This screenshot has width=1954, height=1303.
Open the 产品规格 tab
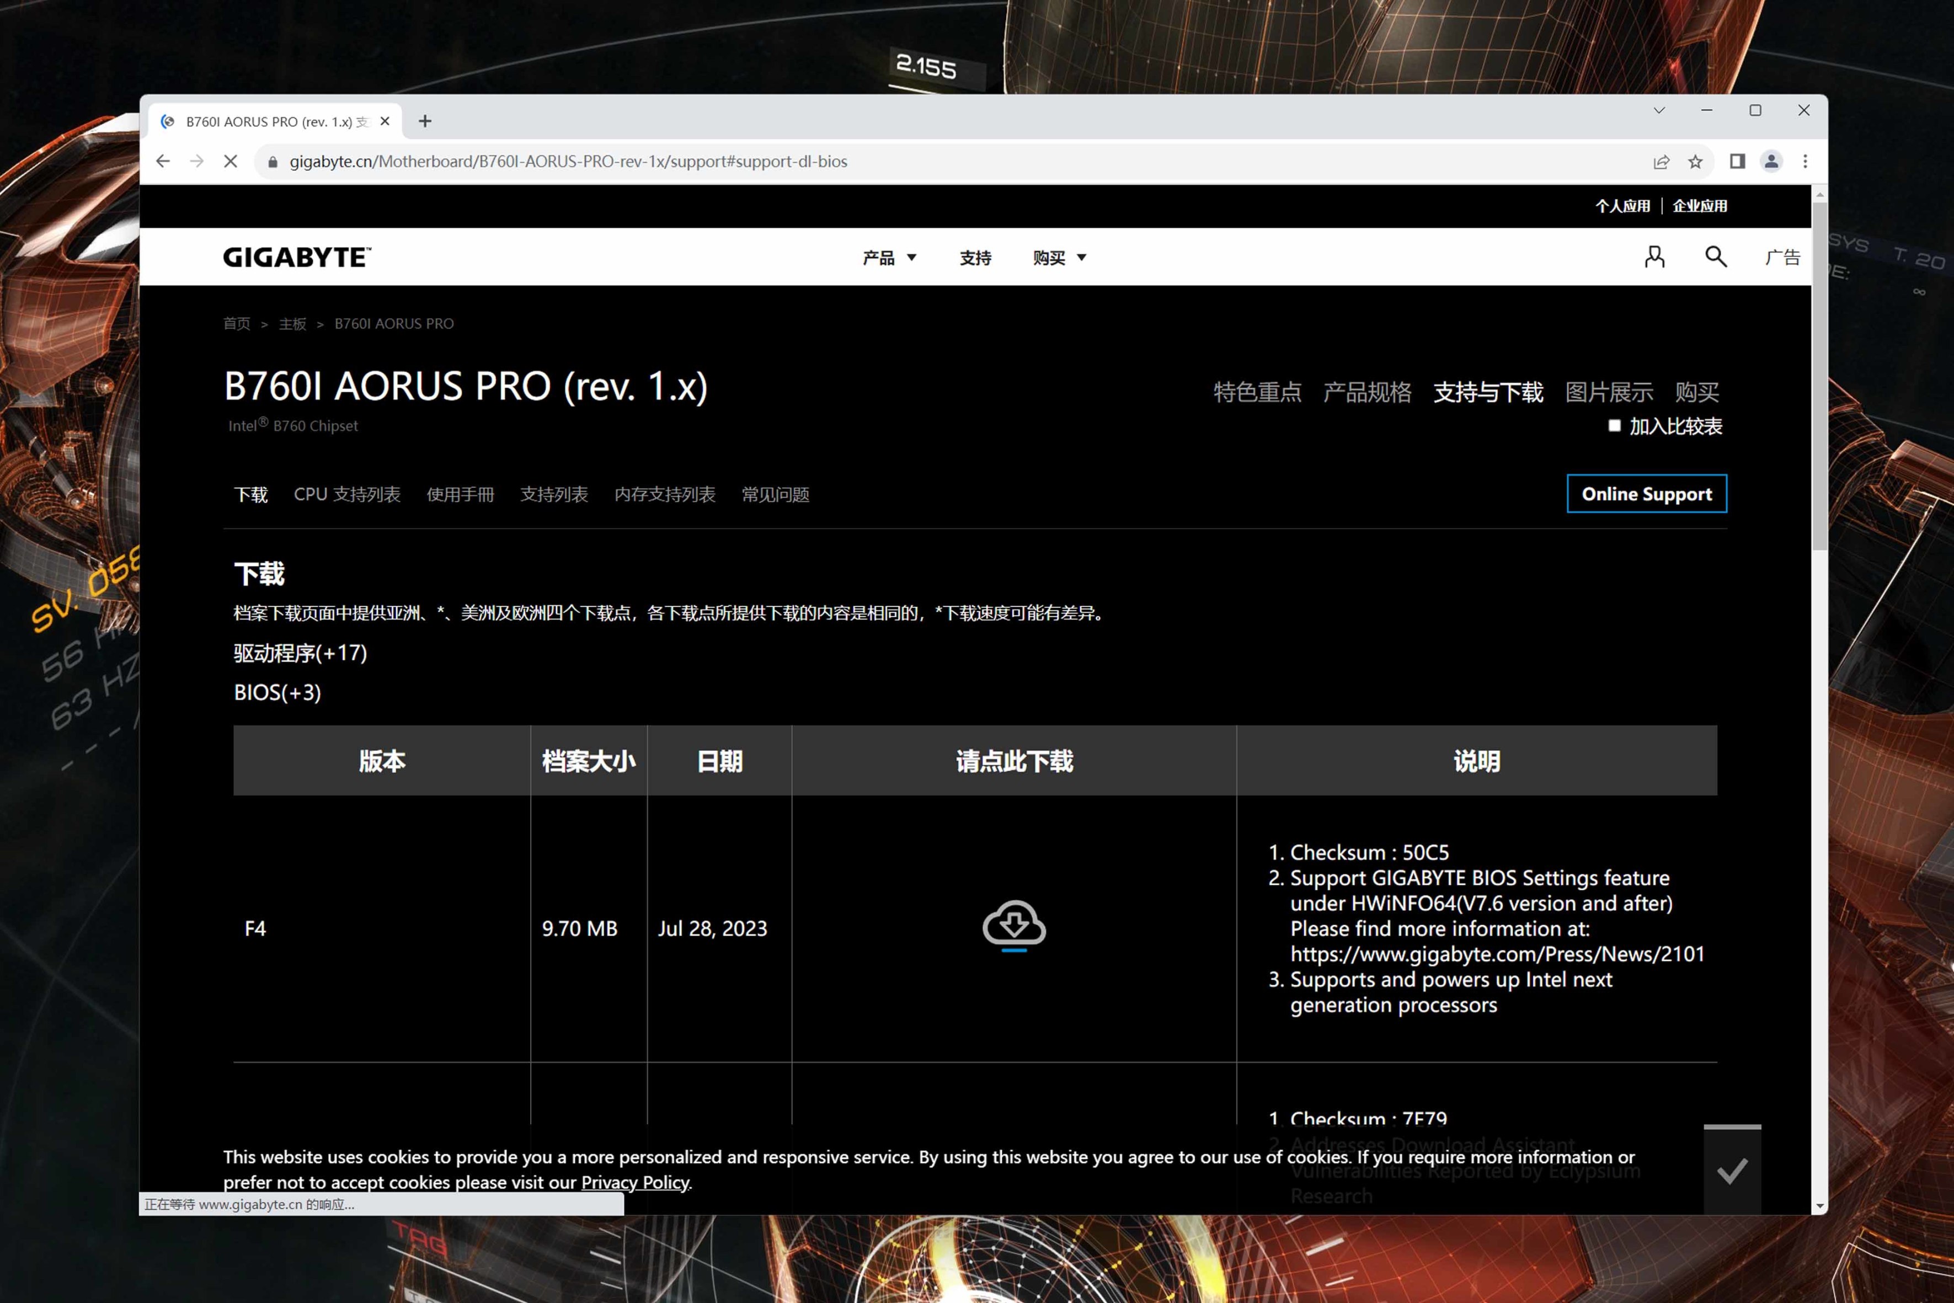(1366, 392)
